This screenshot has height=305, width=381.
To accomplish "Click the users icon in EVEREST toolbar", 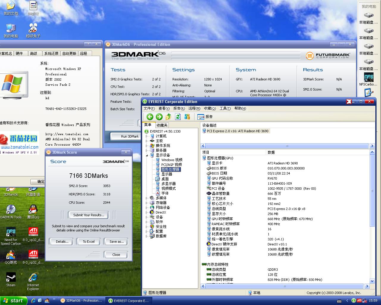I will (x=187, y=117).
